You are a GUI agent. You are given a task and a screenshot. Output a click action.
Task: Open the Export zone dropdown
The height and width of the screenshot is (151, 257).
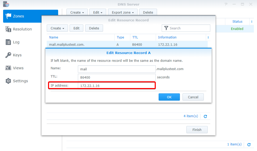123,12
